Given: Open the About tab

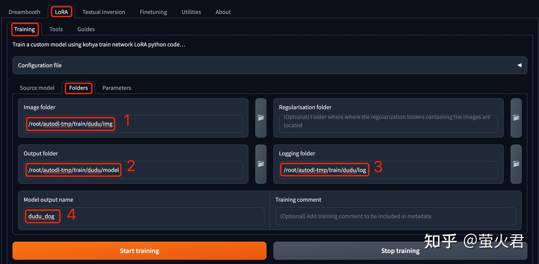Looking at the screenshot, I should 223,12.
